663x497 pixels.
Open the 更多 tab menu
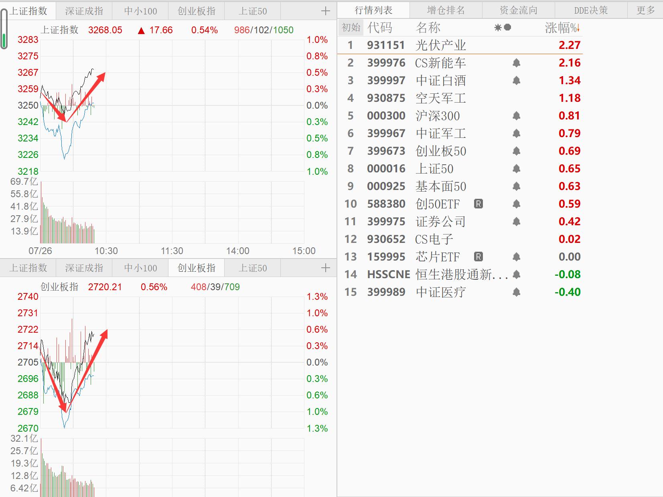645,10
